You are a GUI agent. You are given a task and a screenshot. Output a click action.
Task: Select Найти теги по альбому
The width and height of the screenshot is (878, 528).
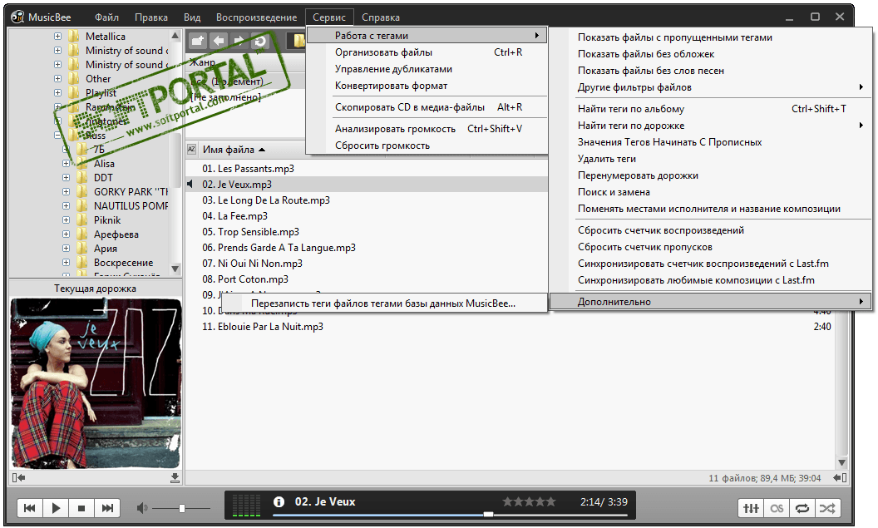710,109
